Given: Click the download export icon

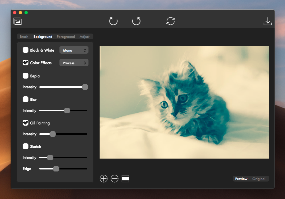Looking at the screenshot, I should 267,22.
